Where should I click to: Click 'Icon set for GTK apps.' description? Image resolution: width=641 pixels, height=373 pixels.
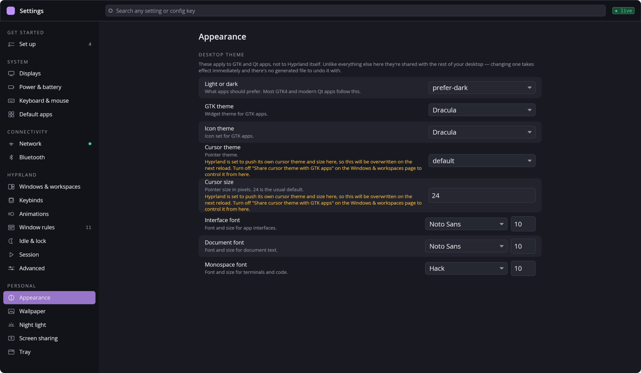click(x=229, y=136)
